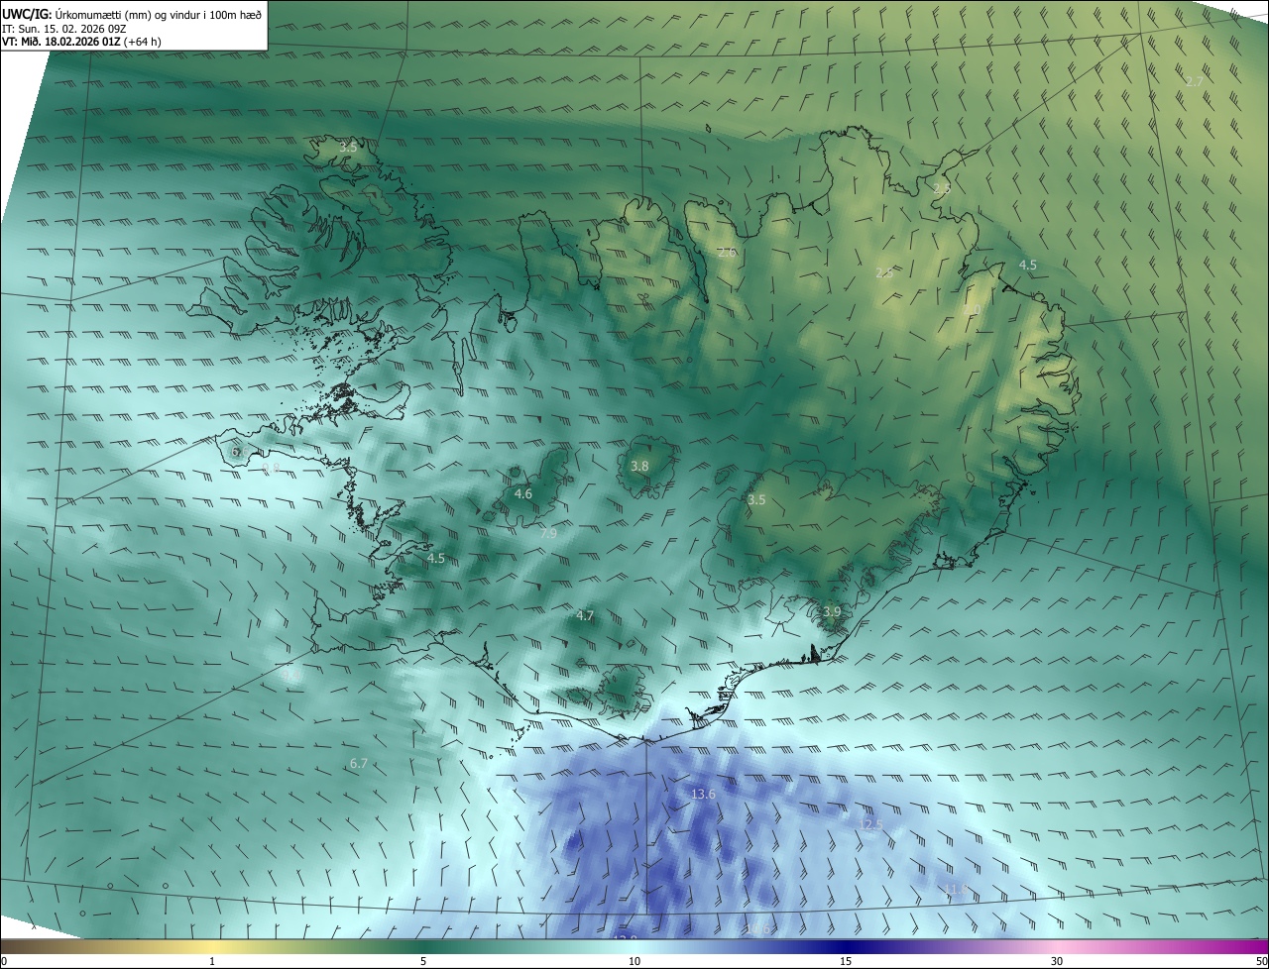
Task: Select the valid time line "VT: Mið. 18.02.2026 01Z (+64 h)"
Action: tap(82, 41)
